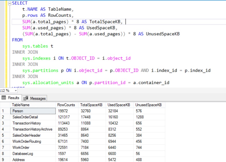Select the UsedSpaceKB column header

tap(120, 105)
